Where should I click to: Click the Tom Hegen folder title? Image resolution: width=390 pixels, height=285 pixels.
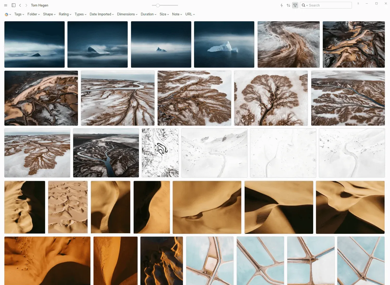point(40,5)
